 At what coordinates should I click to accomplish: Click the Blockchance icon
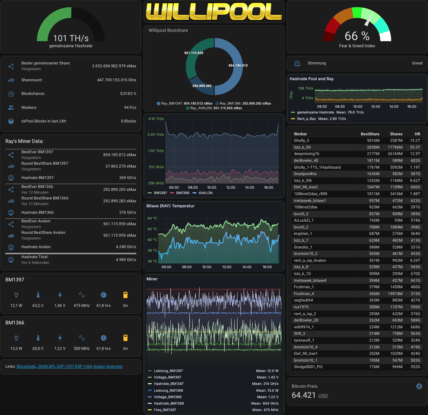click(x=11, y=94)
